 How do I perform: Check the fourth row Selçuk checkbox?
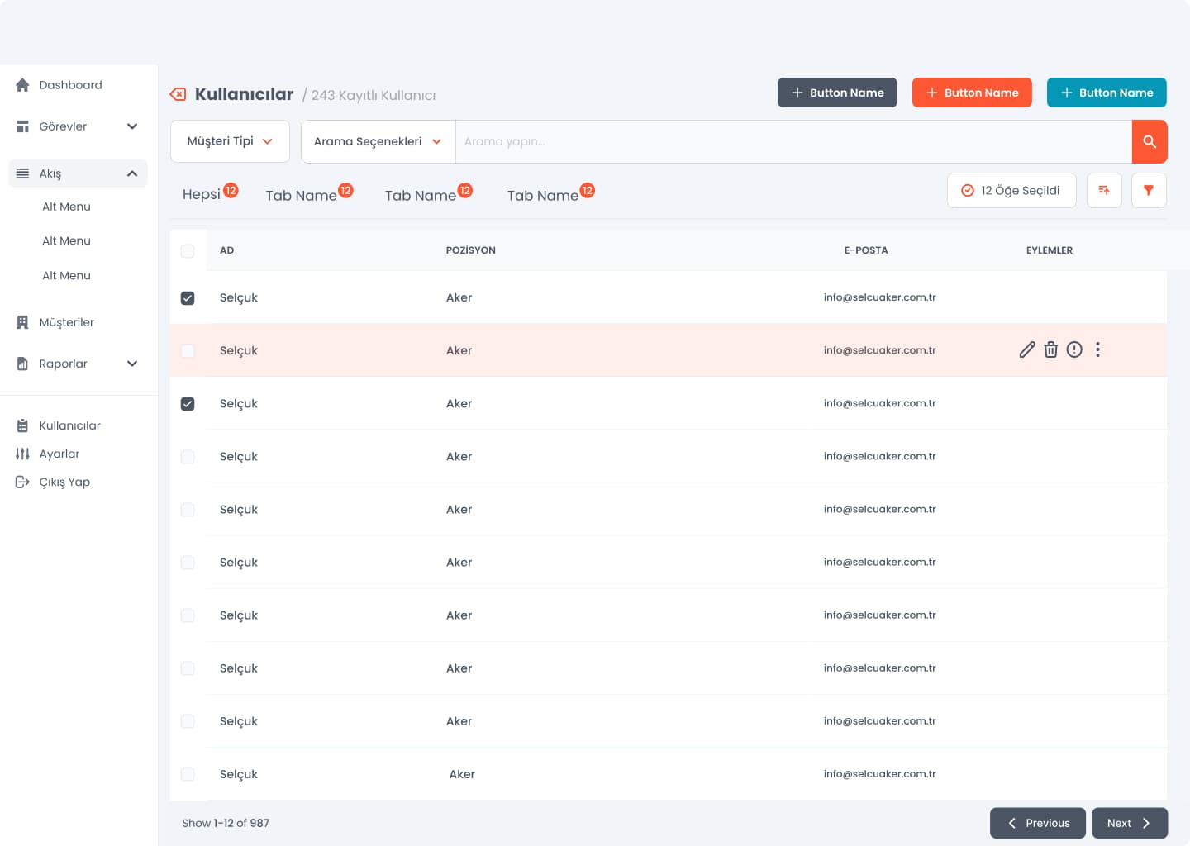coord(188,457)
